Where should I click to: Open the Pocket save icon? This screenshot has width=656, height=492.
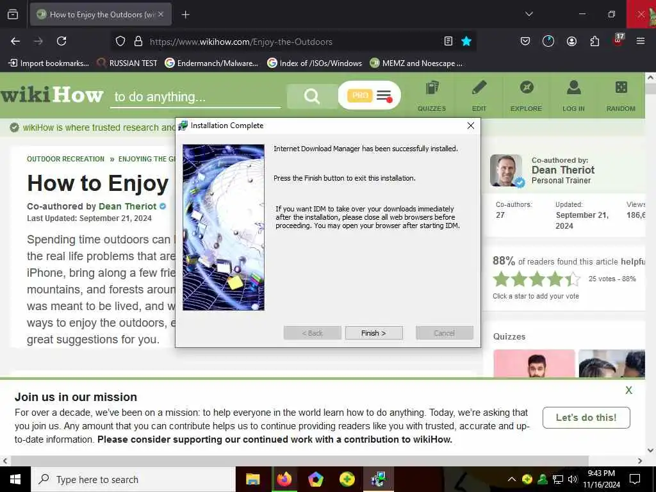tap(525, 41)
